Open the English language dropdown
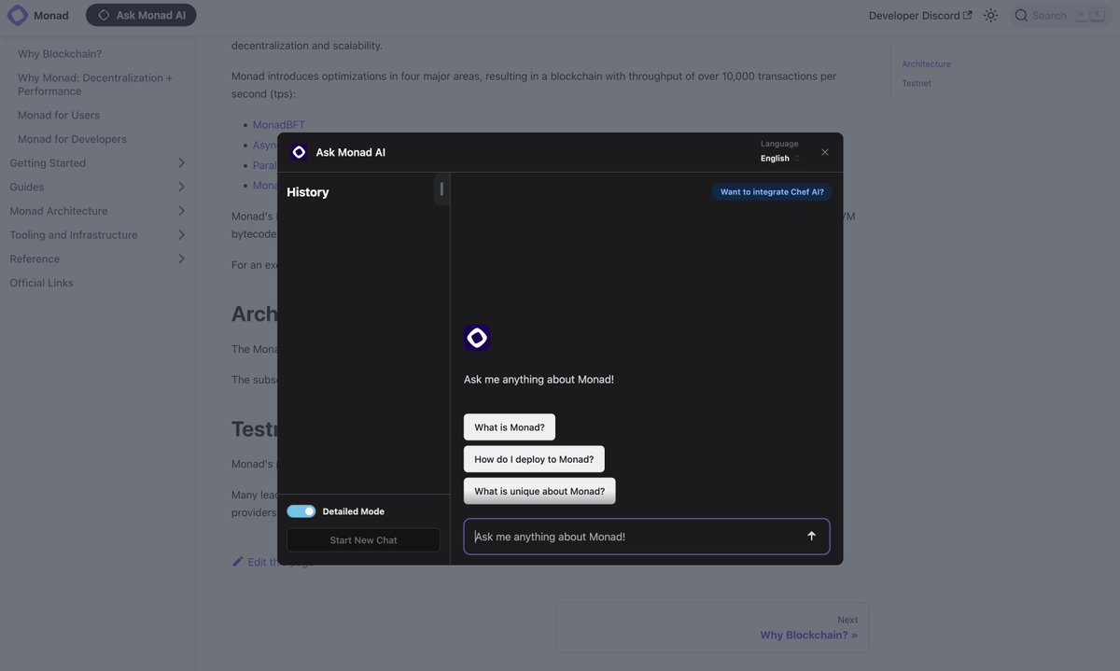This screenshot has width=1120, height=671. [x=780, y=159]
